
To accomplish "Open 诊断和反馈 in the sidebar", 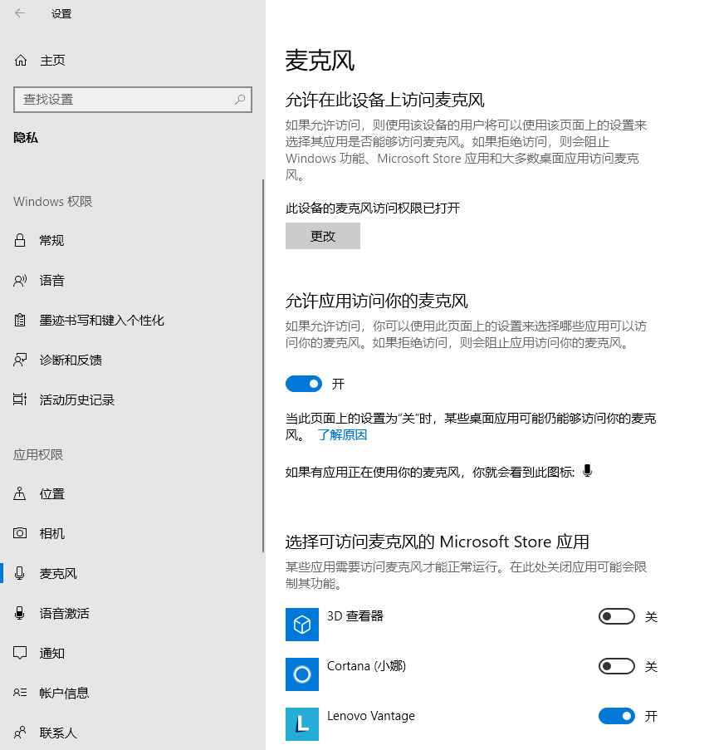I will coord(71,360).
